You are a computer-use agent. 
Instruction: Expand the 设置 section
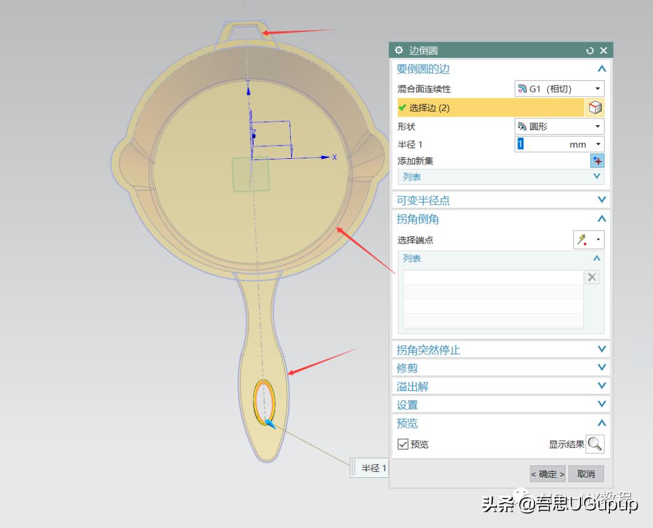[602, 404]
